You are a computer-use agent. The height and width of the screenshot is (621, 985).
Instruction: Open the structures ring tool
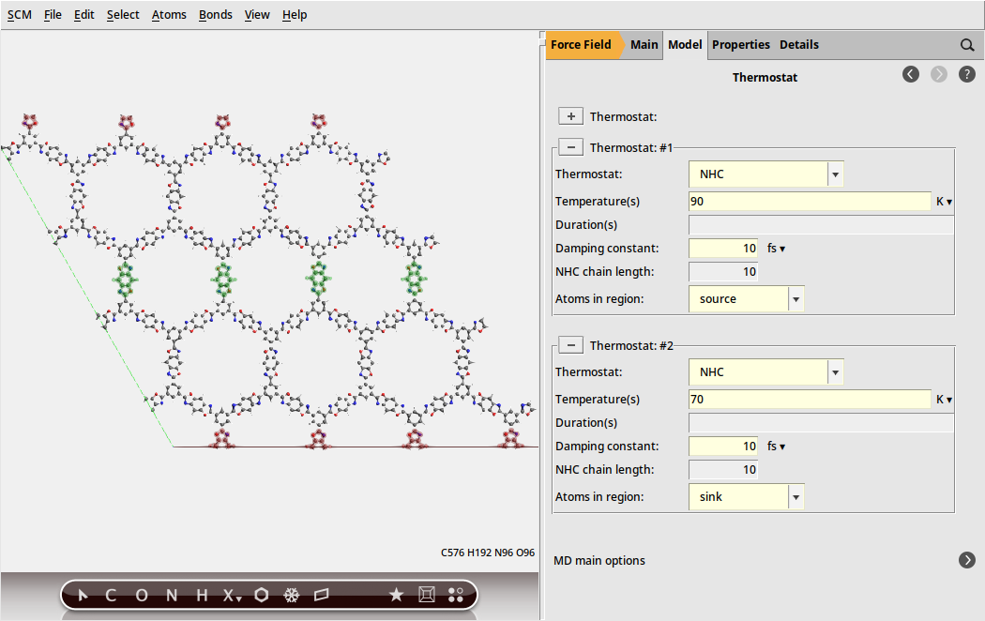(x=262, y=595)
